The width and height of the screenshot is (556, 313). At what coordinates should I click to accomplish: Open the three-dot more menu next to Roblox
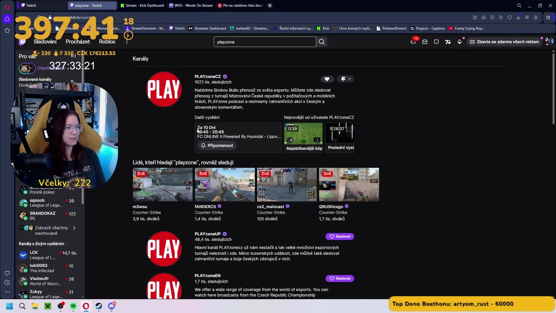point(127,42)
